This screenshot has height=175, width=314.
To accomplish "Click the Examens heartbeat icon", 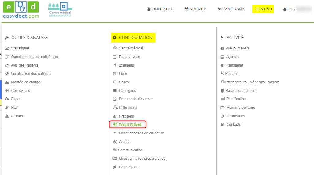I will coord(115,65).
